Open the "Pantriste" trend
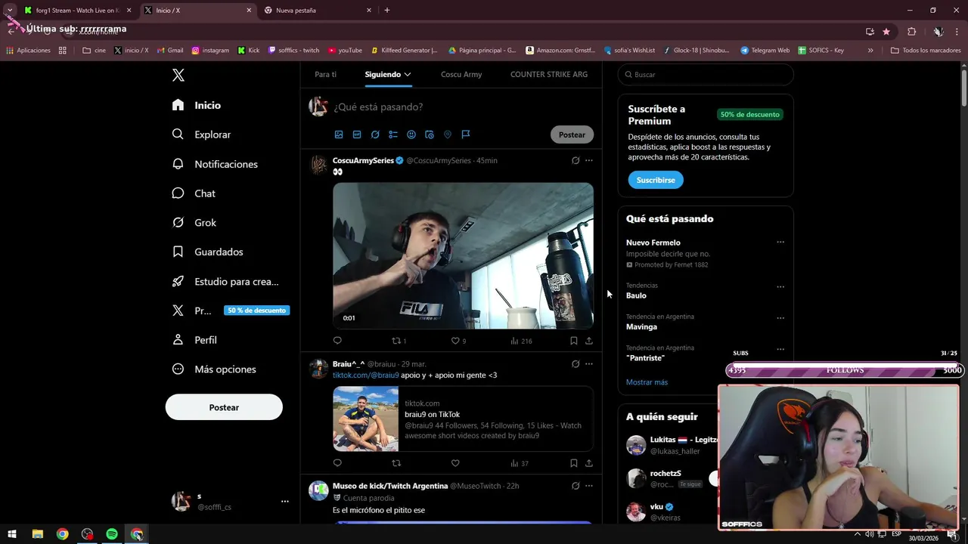The height and width of the screenshot is (544, 968). click(645, 358)
